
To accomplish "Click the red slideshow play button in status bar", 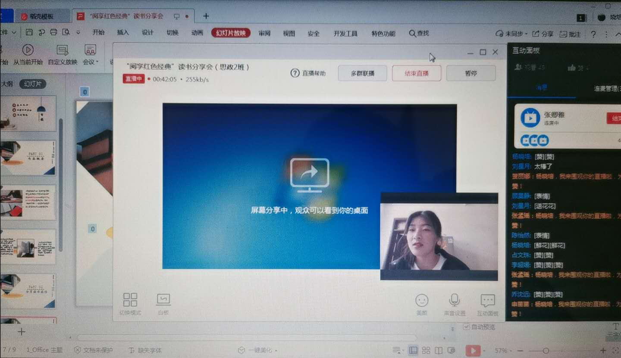I will [x=473, y=350].
